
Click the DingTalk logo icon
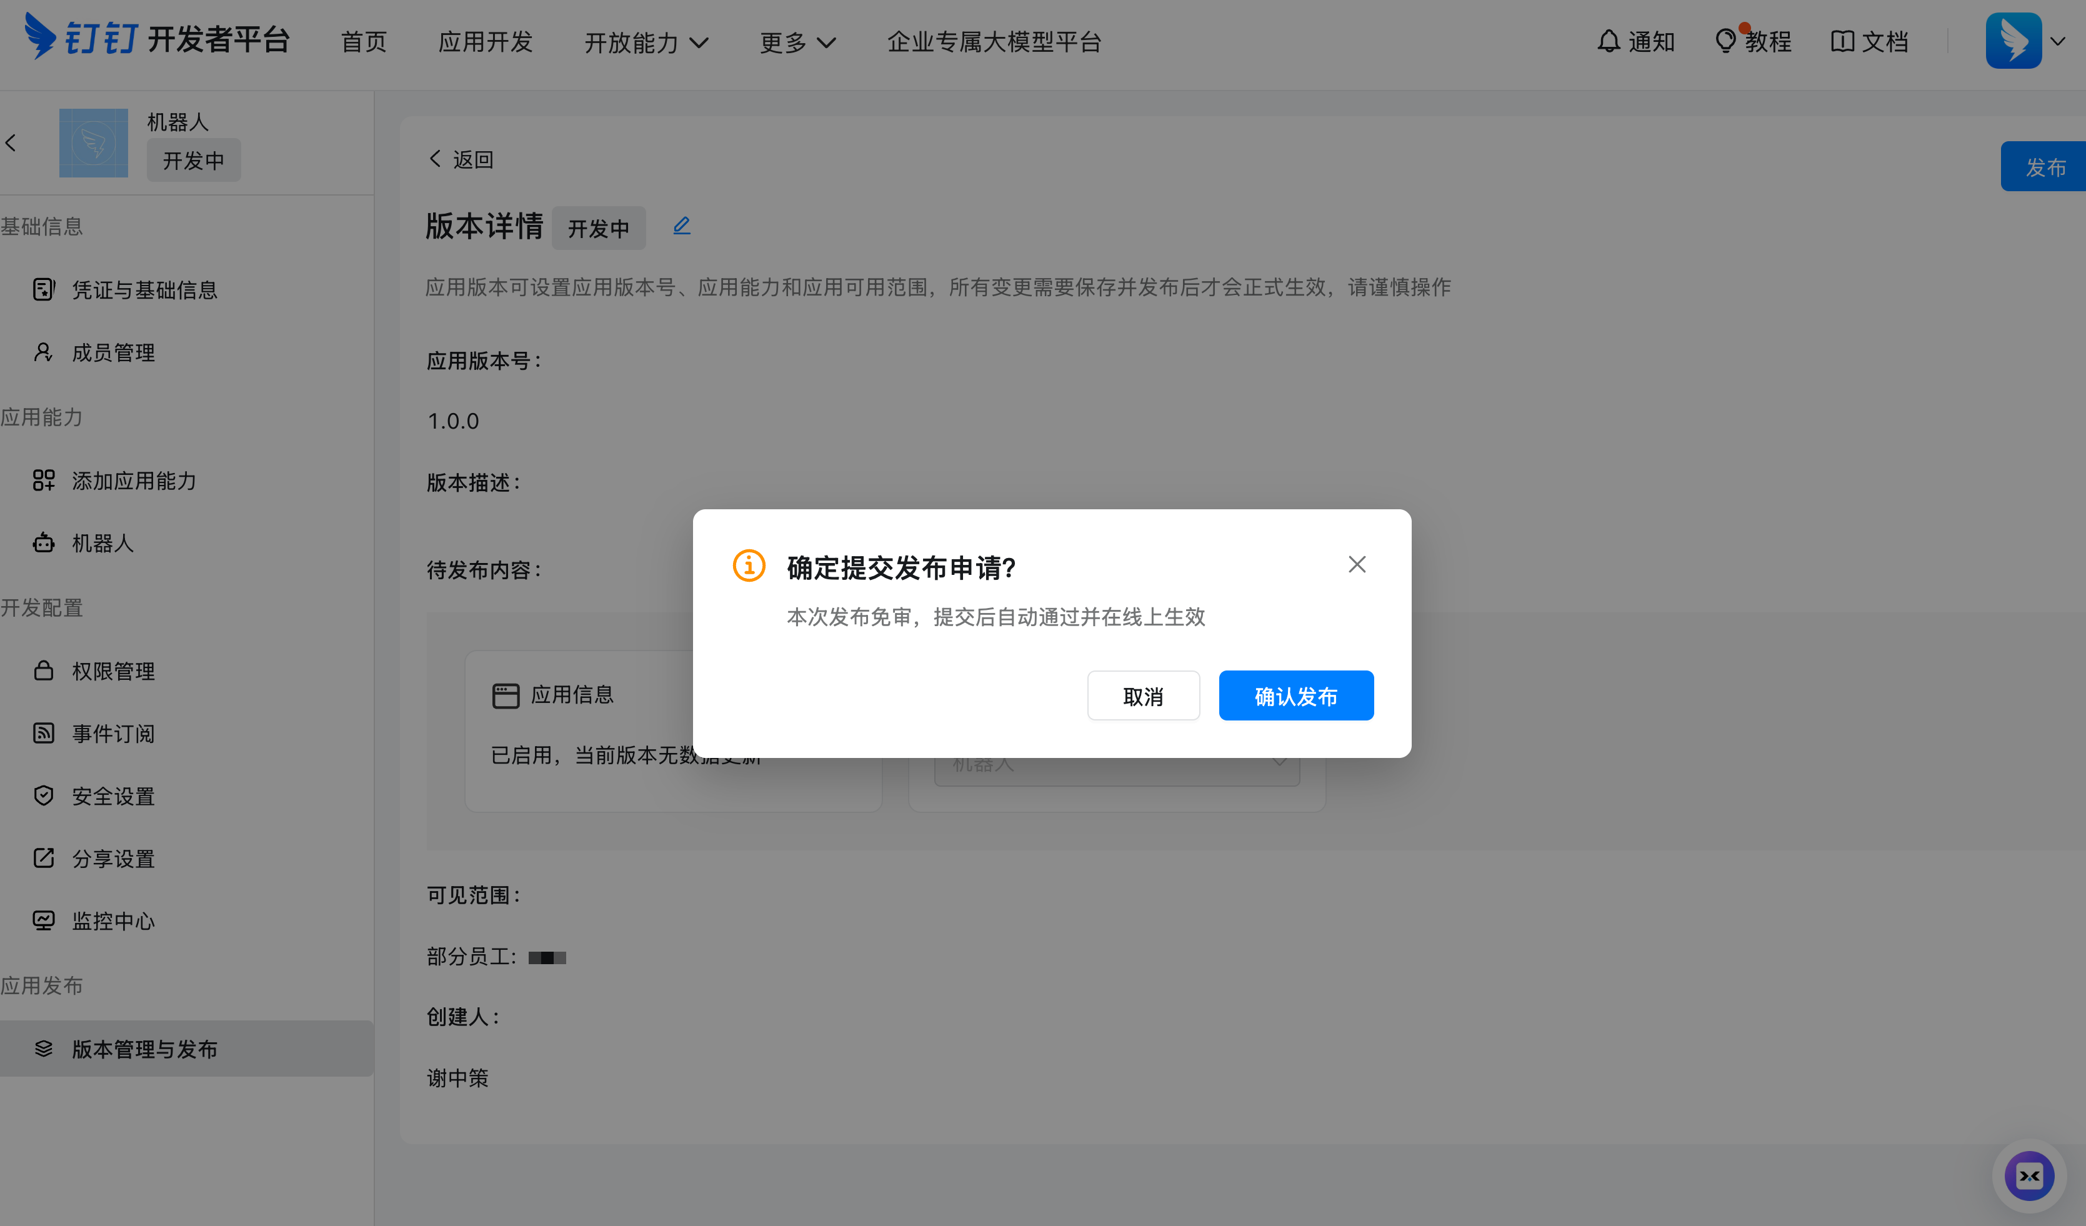point(40,36)
